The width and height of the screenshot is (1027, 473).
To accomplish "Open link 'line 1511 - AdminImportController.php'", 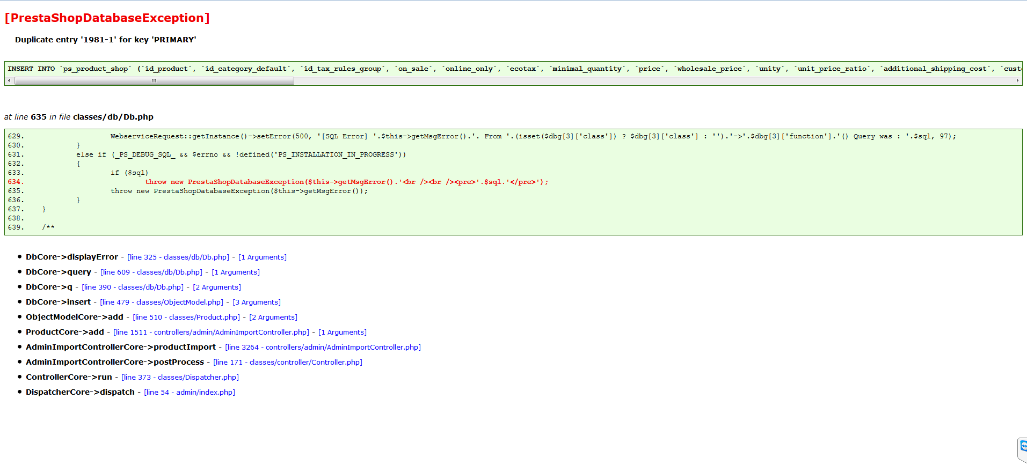I will coord(212,332).
